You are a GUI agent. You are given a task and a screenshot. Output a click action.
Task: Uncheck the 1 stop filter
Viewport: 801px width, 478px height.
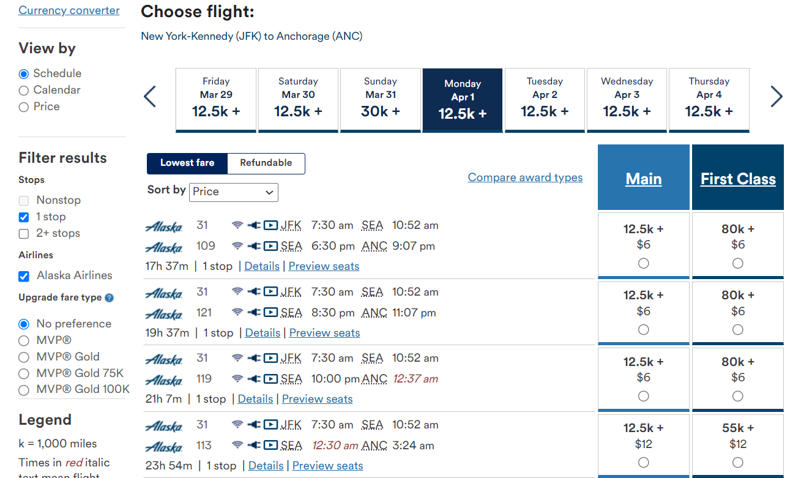click(23, 217)
